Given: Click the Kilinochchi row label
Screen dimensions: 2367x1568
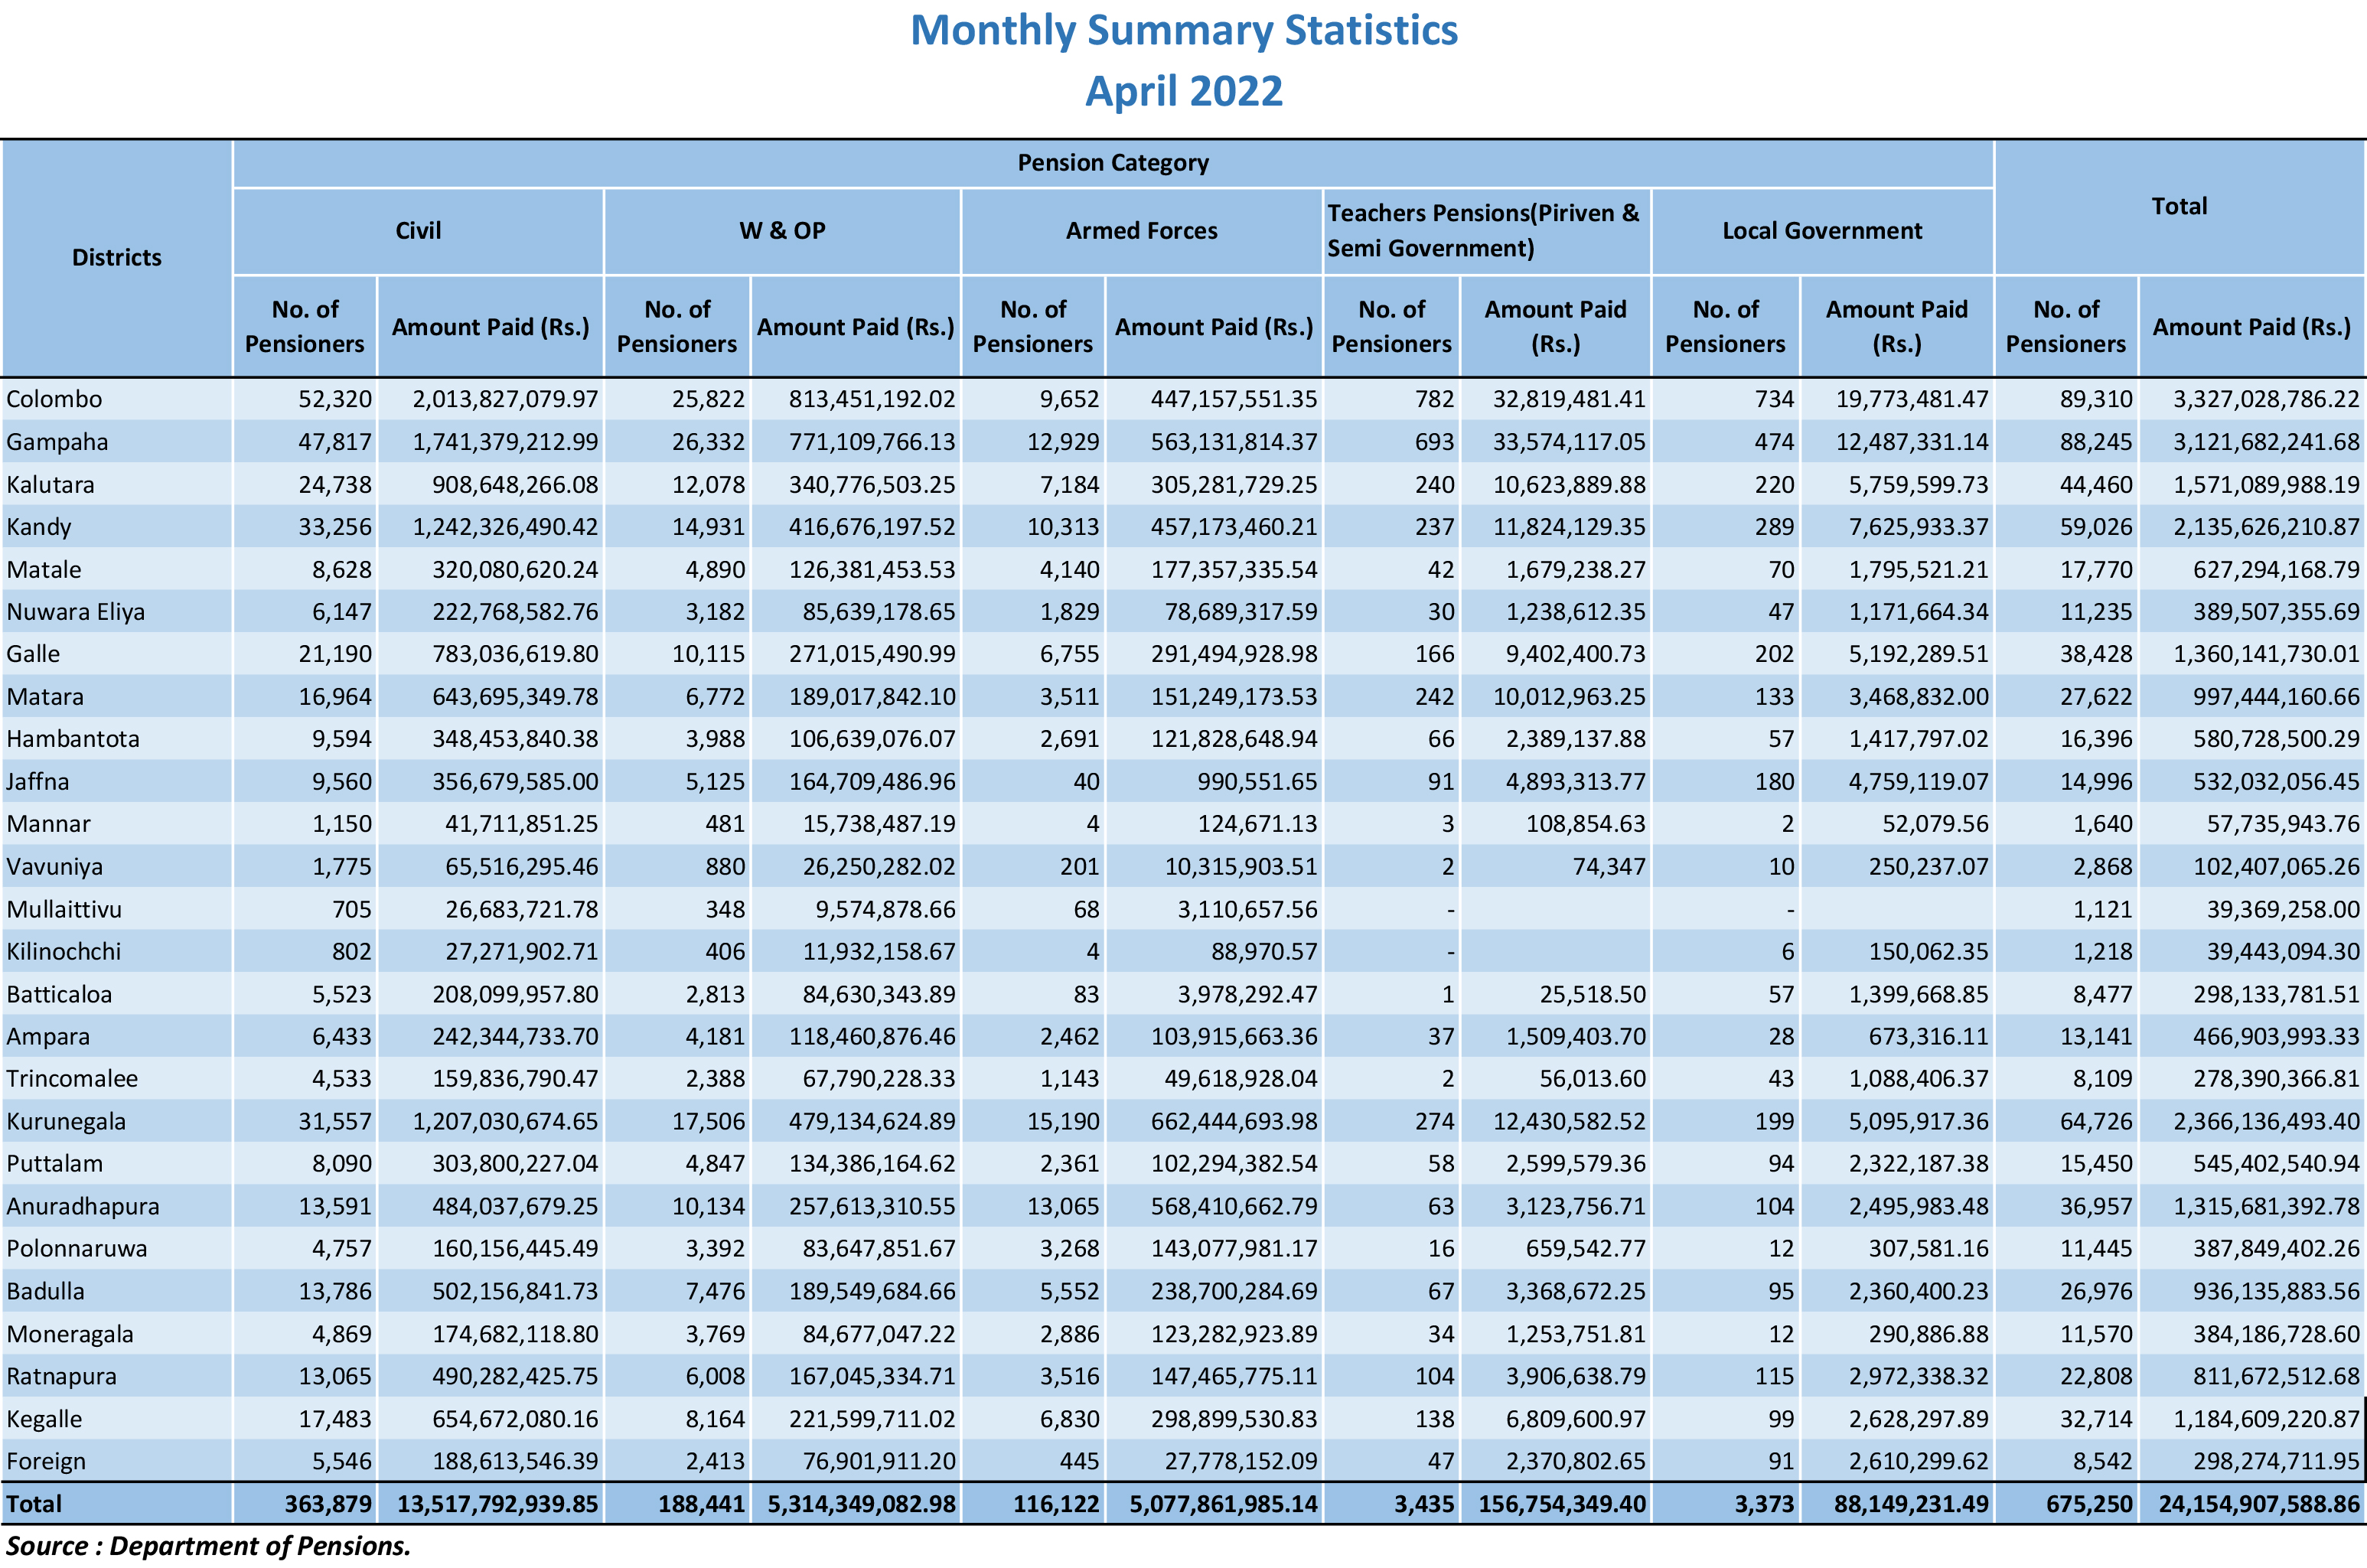Looking at the screenshot, I should click(64, 952).
